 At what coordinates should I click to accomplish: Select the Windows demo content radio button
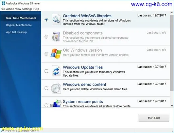(46, 88)
